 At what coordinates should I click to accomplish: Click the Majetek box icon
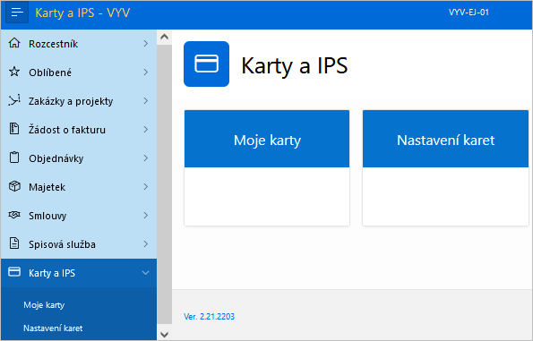(14, 186)
